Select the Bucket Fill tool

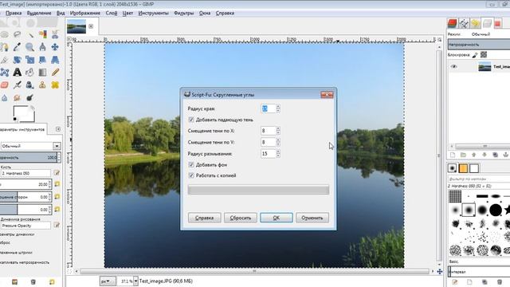30,73
